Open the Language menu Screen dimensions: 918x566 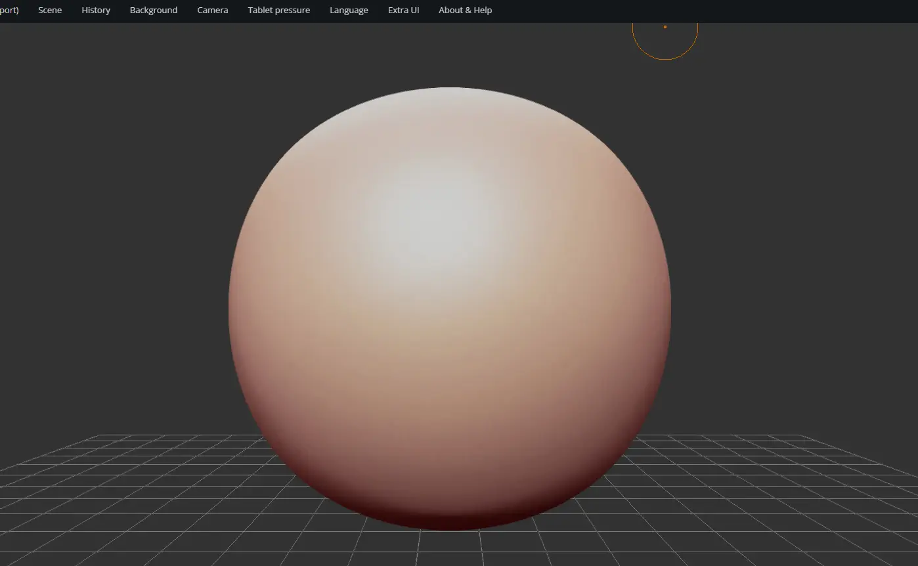349,11
